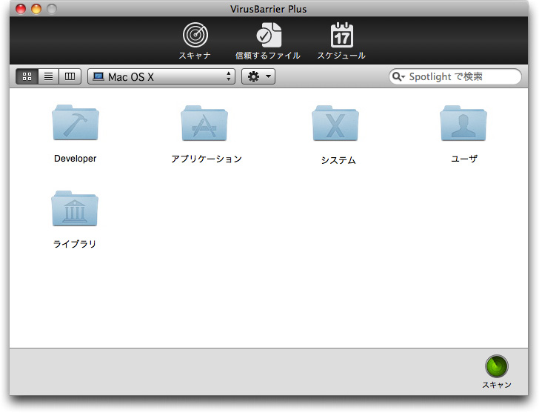Click the Developer folder name label
Viewport: 539px width, 413px height.
pos(76,159)
